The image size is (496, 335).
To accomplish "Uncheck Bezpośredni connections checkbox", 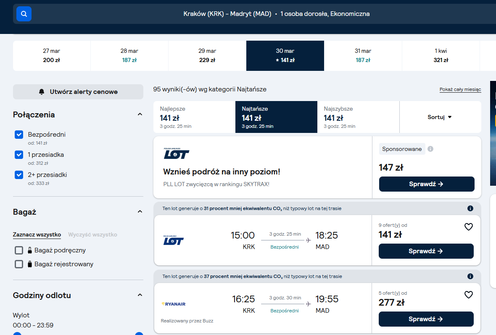I will point(19,135).
